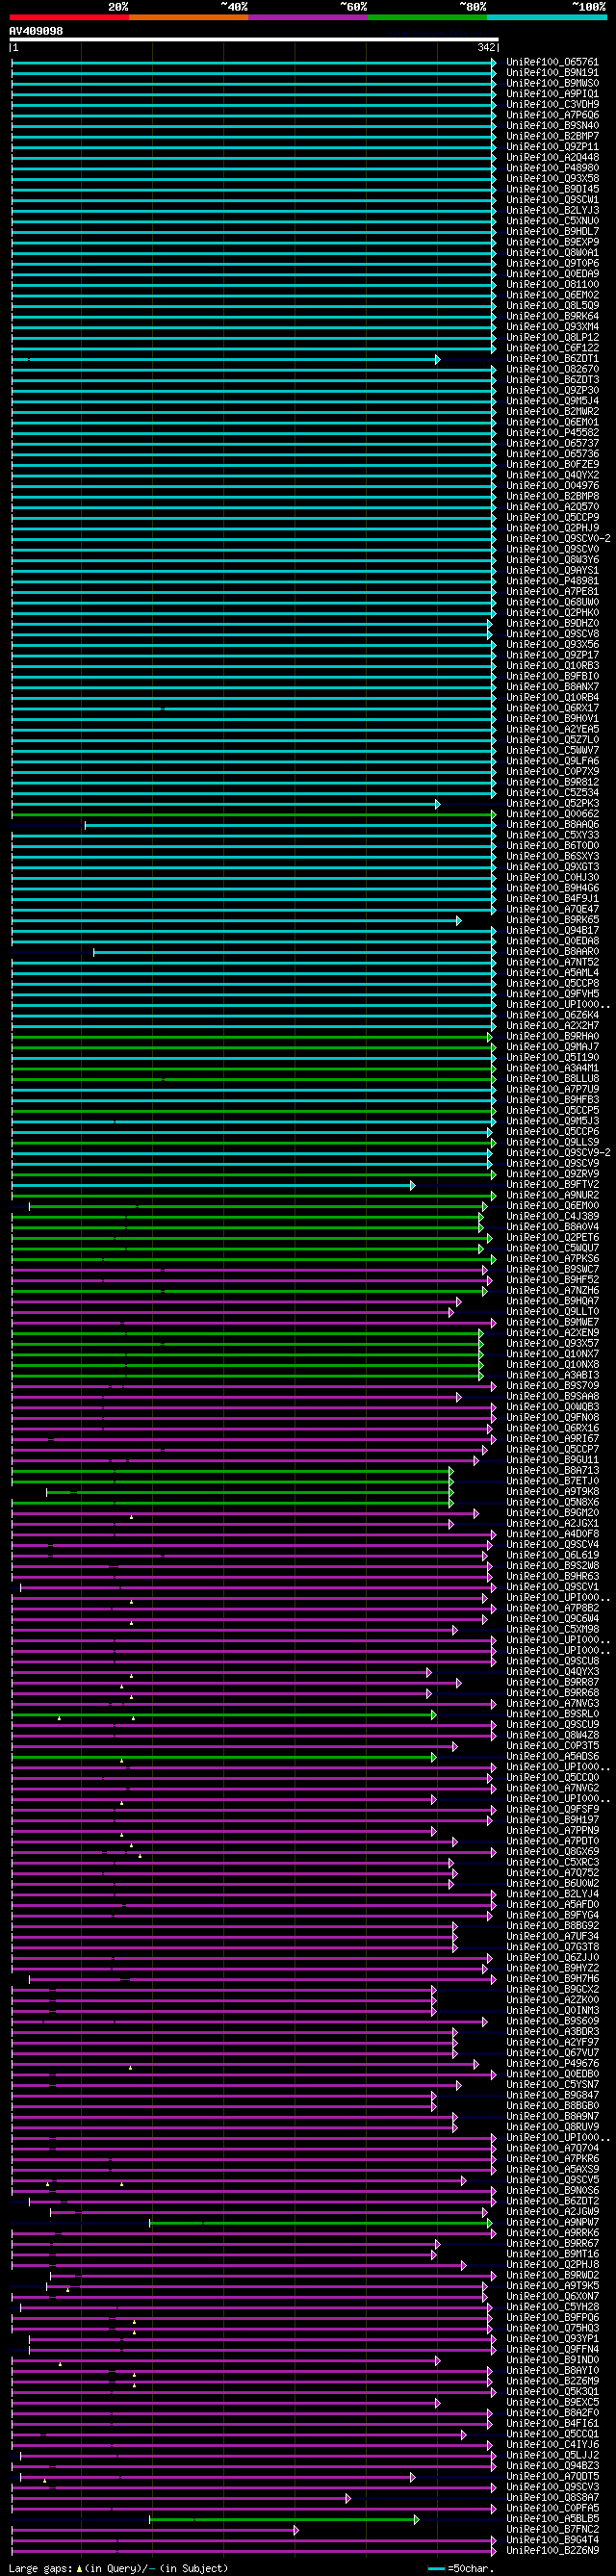Image resolution: width=616 pixels, height=2576 pixels.
Task: Select hit label UniRef100_B9RR67
Action: click(553, 2245)
